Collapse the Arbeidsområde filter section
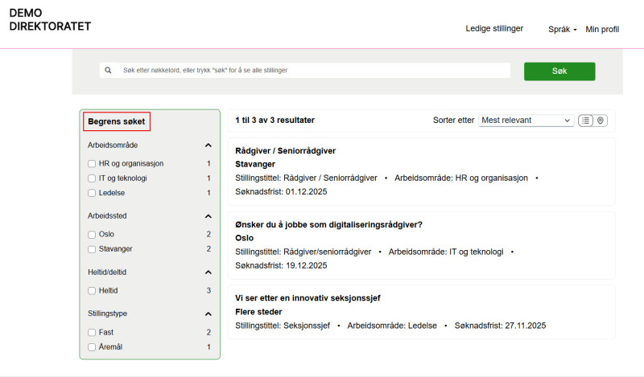 pos(208,145)
